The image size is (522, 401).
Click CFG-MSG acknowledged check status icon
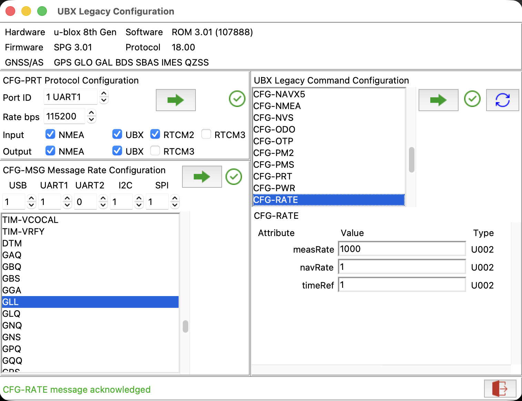coord(234,176)
